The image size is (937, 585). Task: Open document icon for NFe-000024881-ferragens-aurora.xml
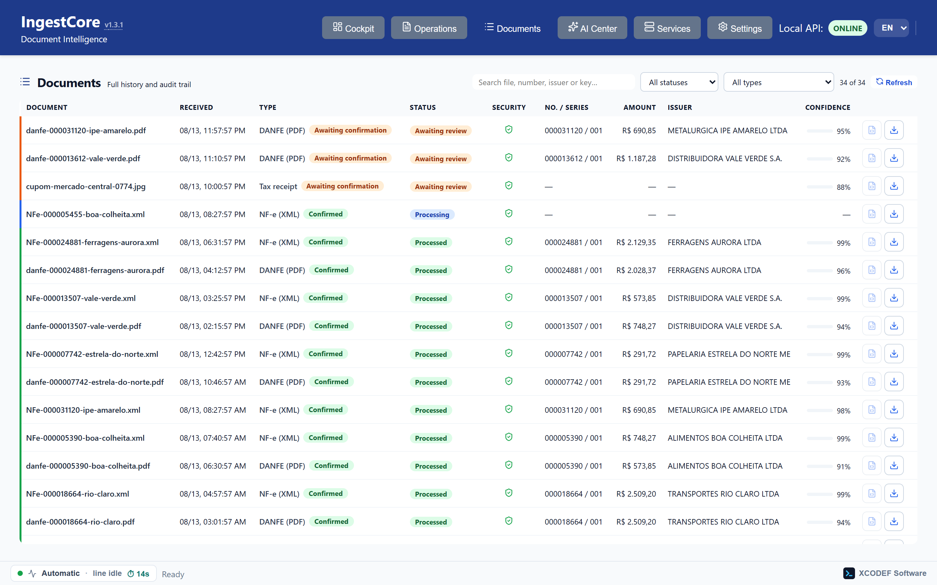872,242
